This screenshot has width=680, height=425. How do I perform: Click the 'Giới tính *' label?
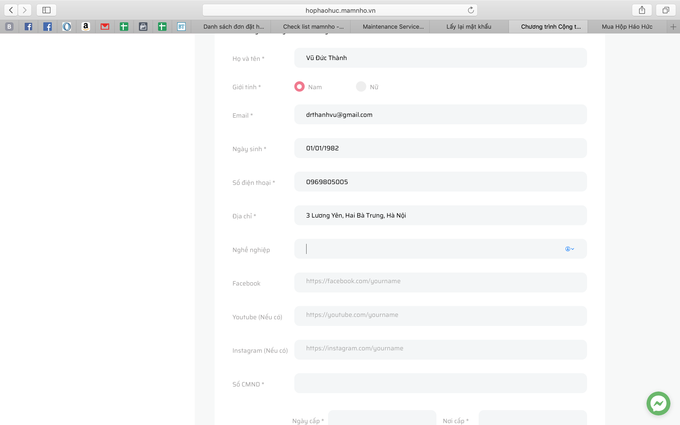click(x=247, y=87)
